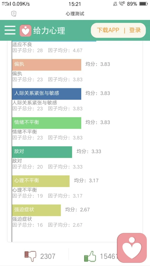Click the 登录 login link
150x266 pixels.
(x=135, y=30)
